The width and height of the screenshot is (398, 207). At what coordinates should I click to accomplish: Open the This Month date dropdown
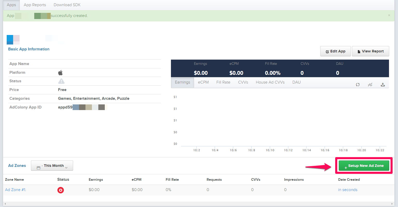click(x=52, y=166)
